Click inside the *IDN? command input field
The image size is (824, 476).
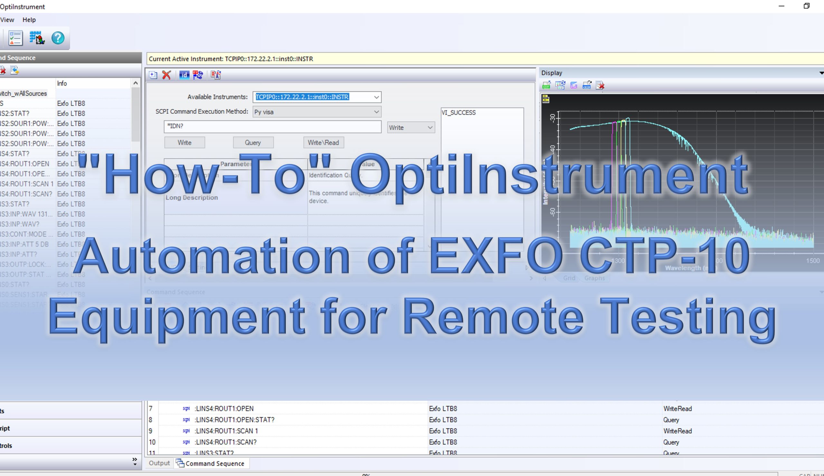coord(273,127)
